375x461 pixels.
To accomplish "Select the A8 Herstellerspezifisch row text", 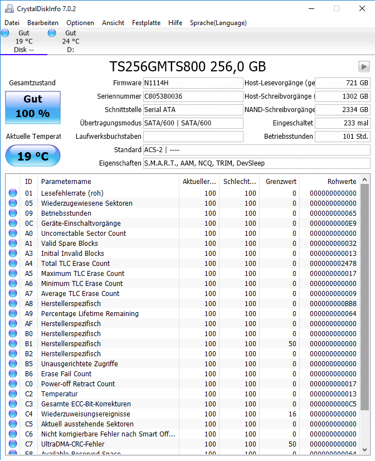I will (x=71, y=303).
